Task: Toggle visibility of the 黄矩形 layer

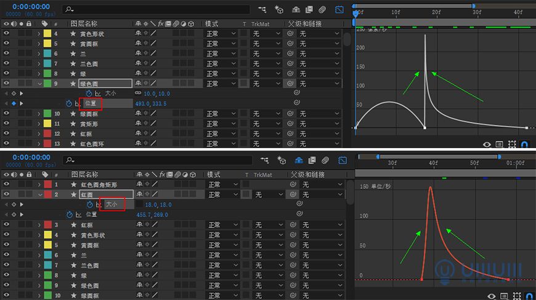Action: (x=7, y=124)
